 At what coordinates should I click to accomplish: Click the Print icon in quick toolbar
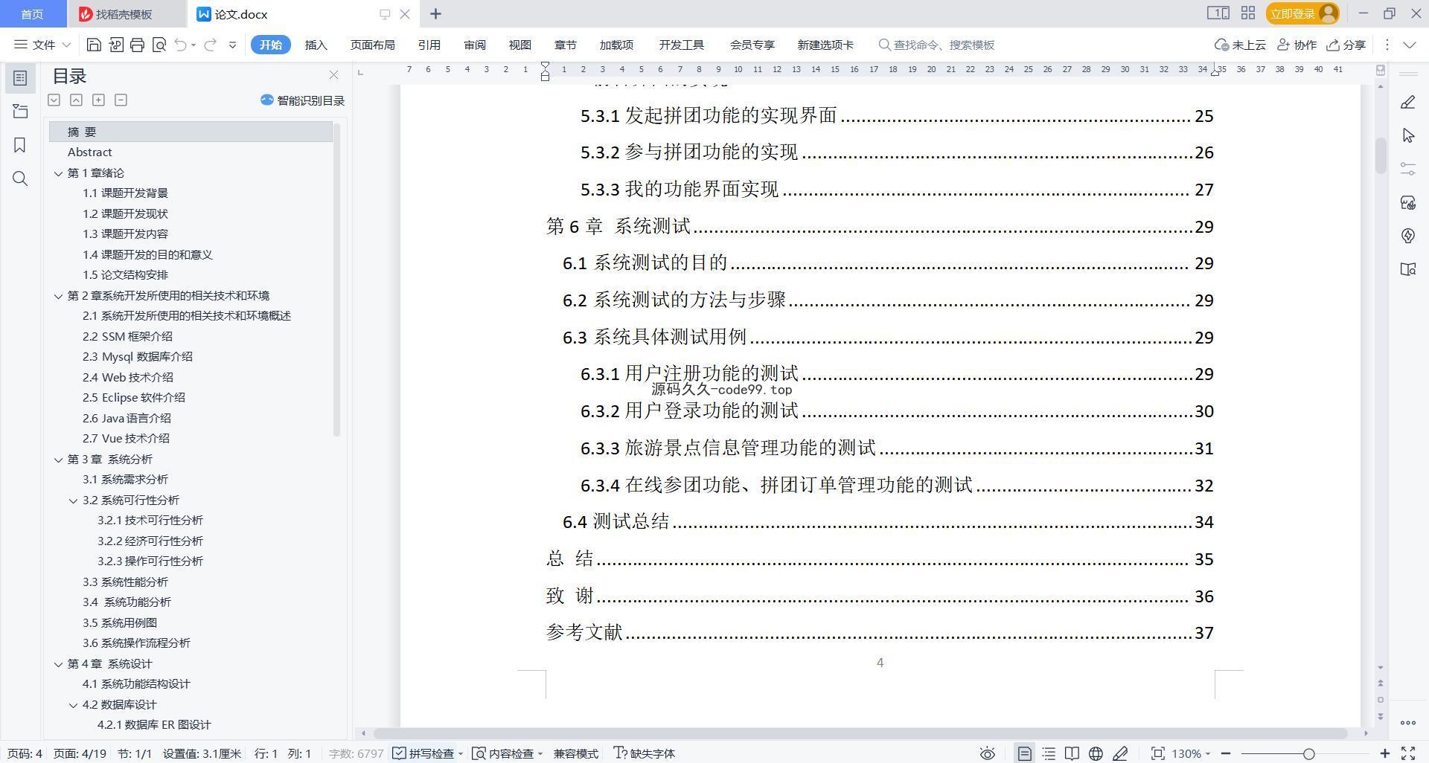pos(137,45)
